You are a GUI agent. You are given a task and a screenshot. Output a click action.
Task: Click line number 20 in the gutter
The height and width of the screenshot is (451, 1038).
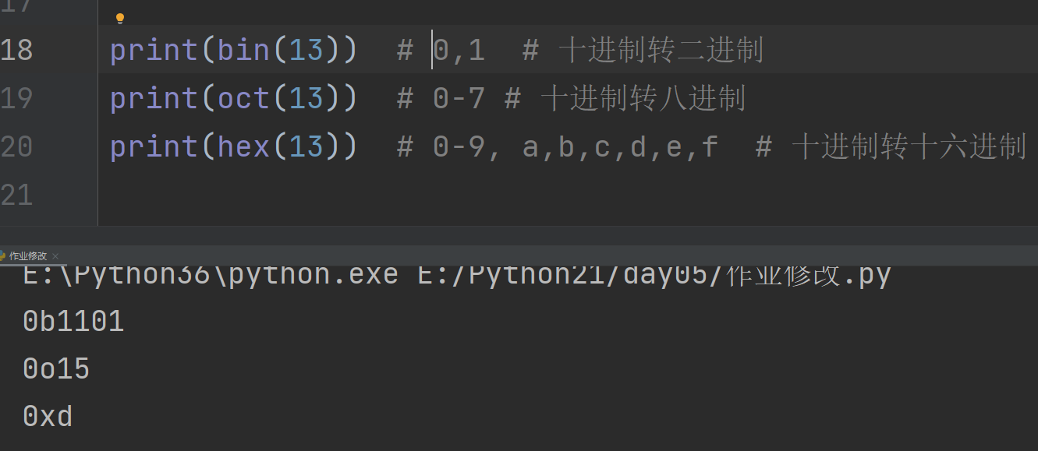tap(16, 146)
